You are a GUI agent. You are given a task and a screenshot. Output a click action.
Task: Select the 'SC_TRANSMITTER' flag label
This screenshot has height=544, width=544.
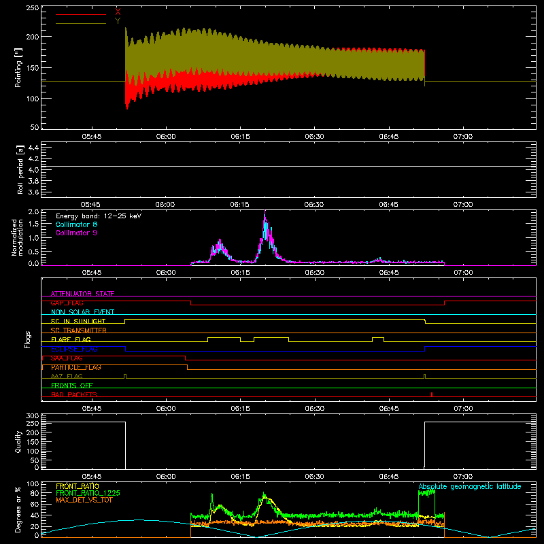coord(78,330)
